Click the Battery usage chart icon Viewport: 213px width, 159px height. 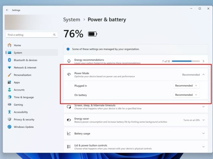[69, 134]
